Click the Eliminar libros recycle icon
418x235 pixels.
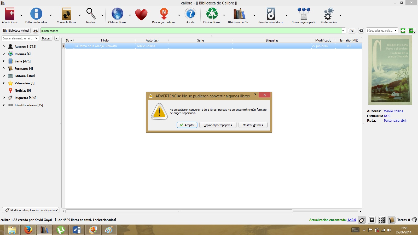(212, 14)
